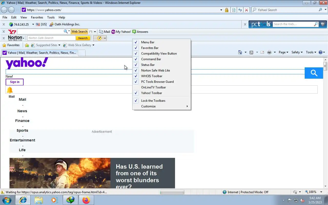
Task: Click the Norton Safe Web Lite logo
Action: point(16,38)
